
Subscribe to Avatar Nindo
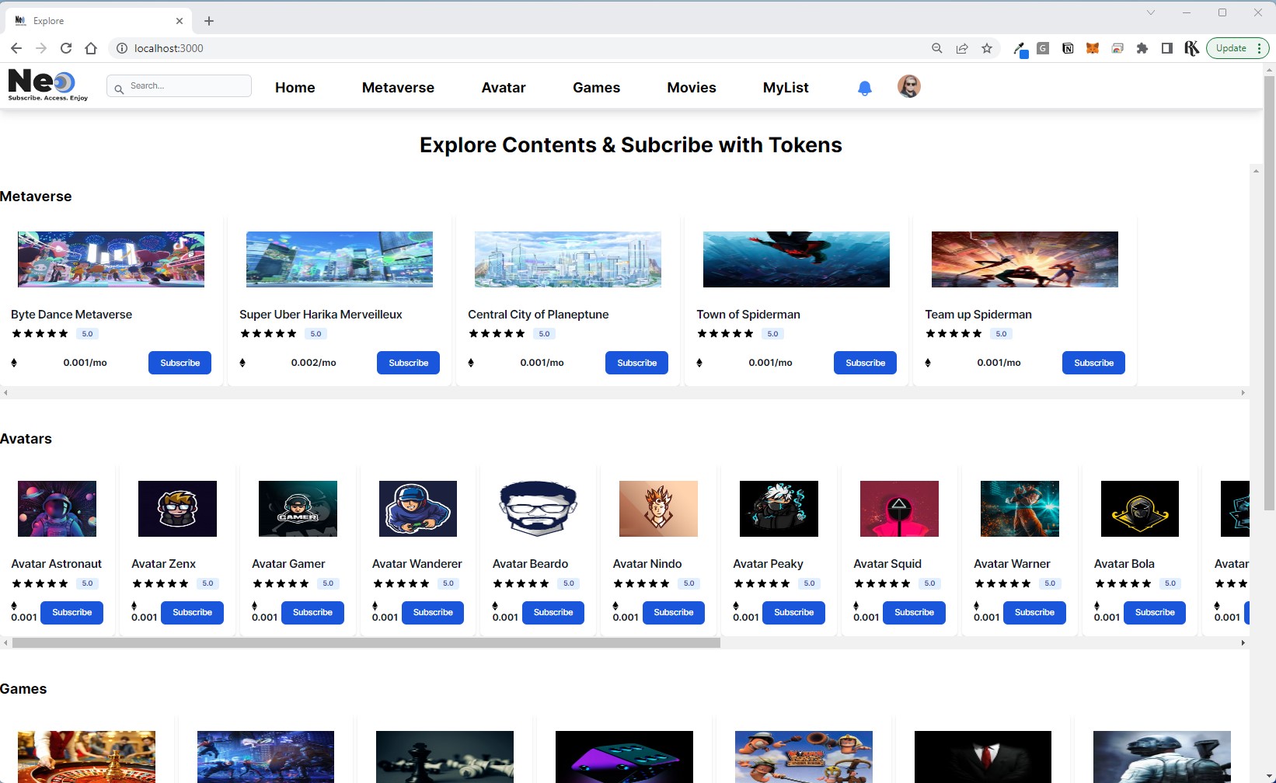(x=674, y=612)
